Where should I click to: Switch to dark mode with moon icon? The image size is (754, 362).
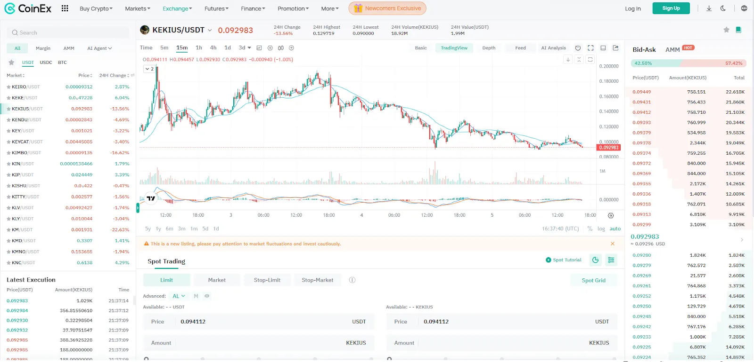coord(723,8)
